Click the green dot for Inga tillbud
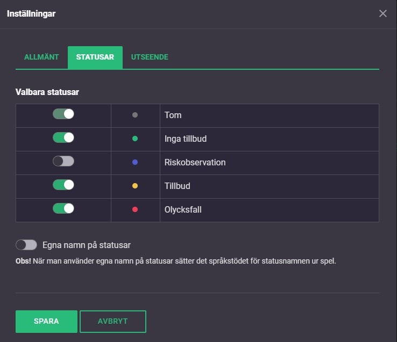Image resolution: width=397 pixels, height=342 pixels. (135, 139)
